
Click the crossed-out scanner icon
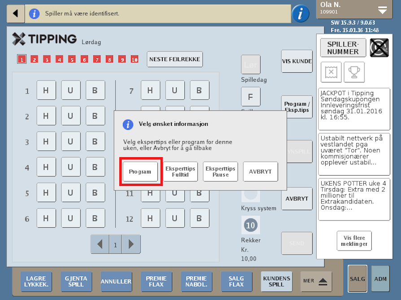click(x=379, y=48)
